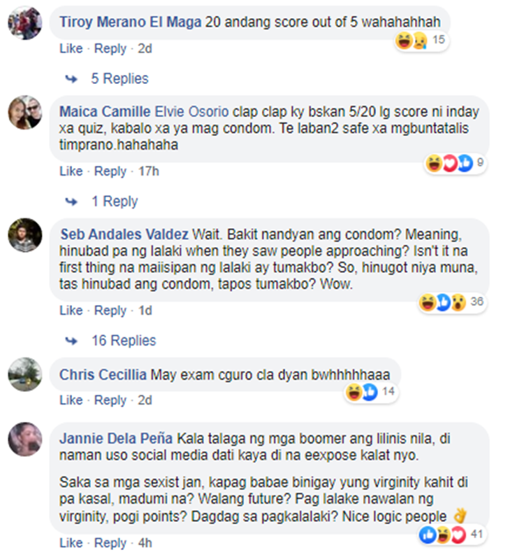Expand the 16 Replies thread
This screenshot has height=557, width=524.
click(x=124, y=341)
